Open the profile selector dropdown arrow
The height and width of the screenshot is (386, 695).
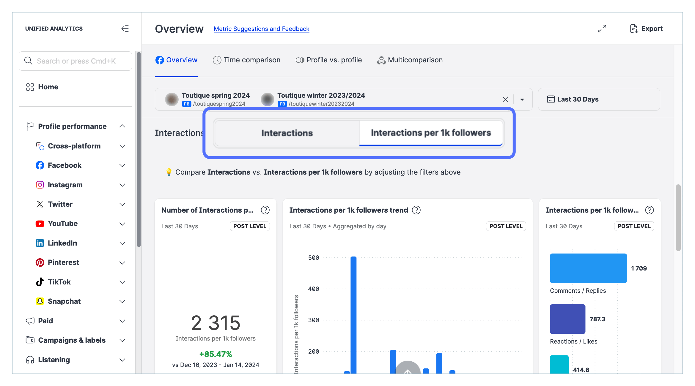click(x=522, y=99)
